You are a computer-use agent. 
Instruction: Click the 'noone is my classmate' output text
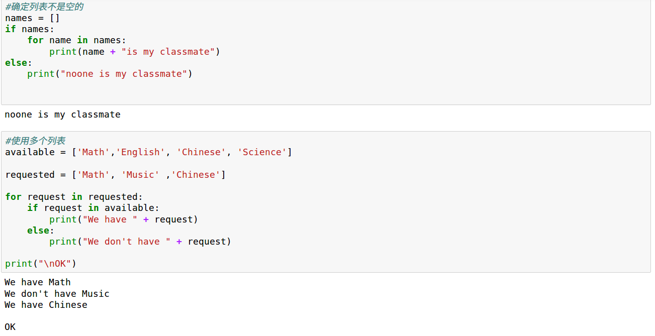point(62,115)
